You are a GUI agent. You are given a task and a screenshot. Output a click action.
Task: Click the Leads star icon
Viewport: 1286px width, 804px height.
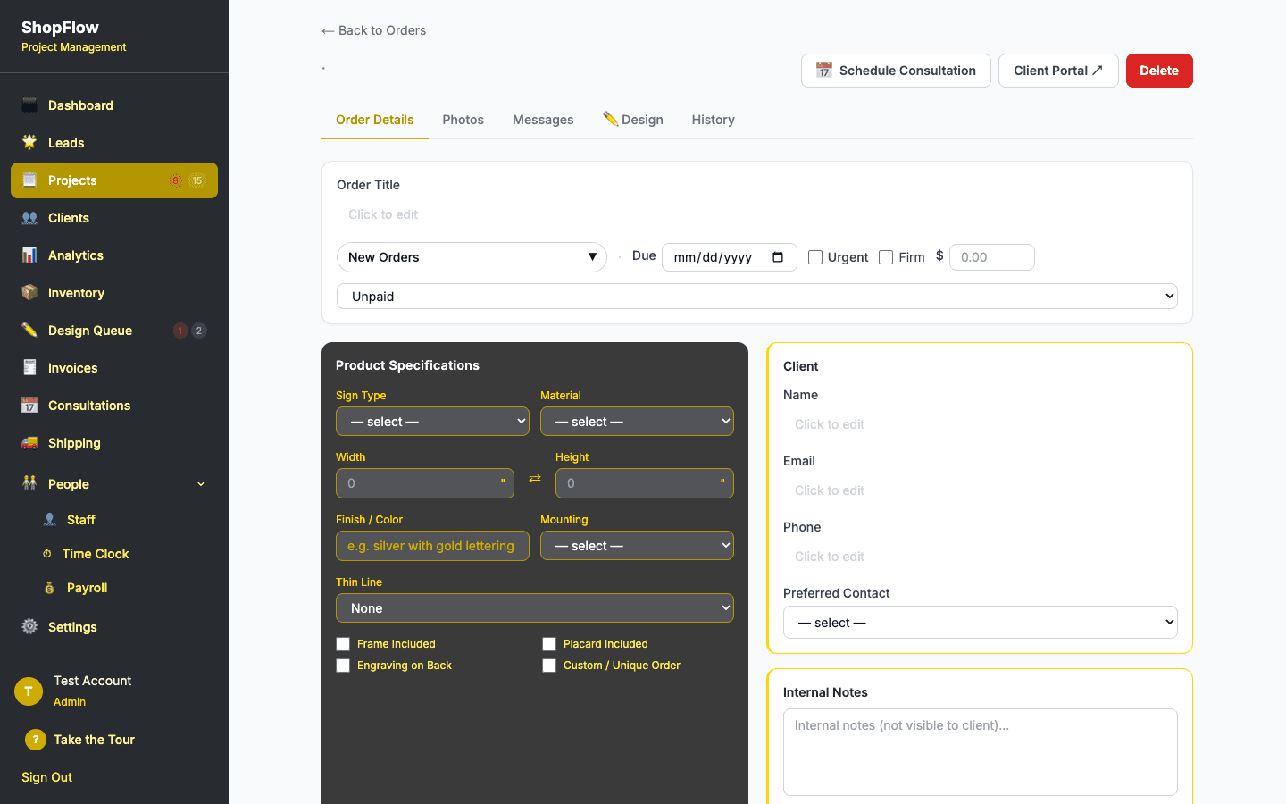(x=29, y=143)
